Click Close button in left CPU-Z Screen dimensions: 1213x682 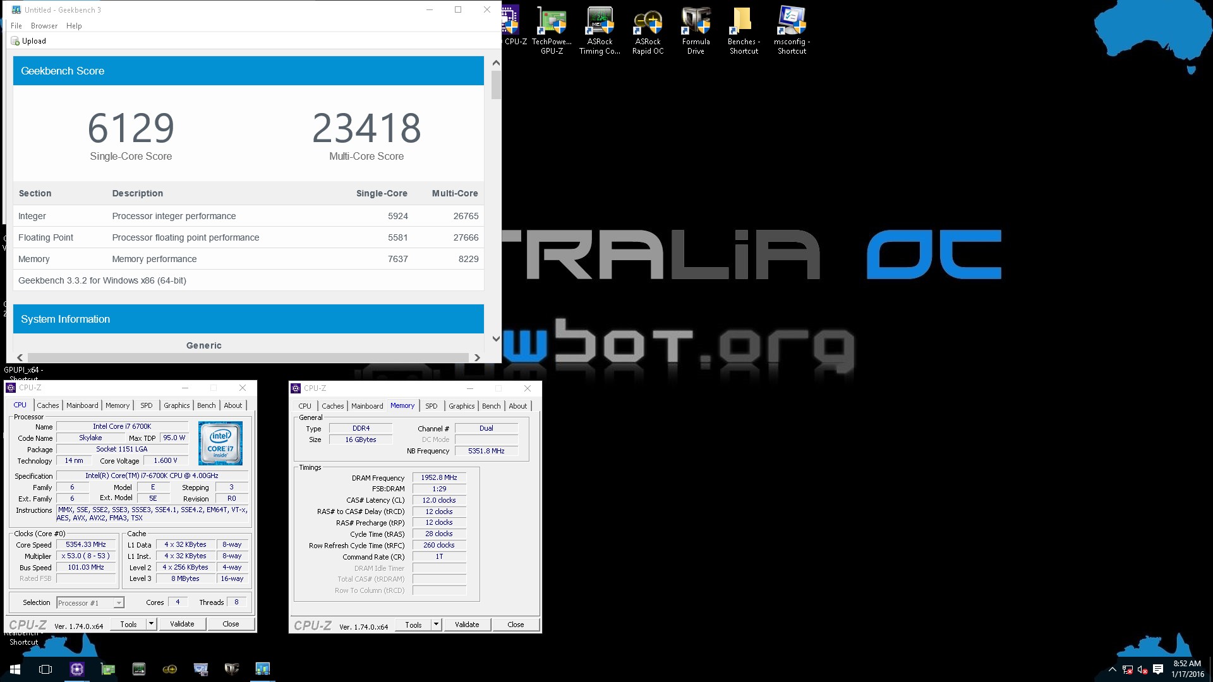[x=231, y=624]
